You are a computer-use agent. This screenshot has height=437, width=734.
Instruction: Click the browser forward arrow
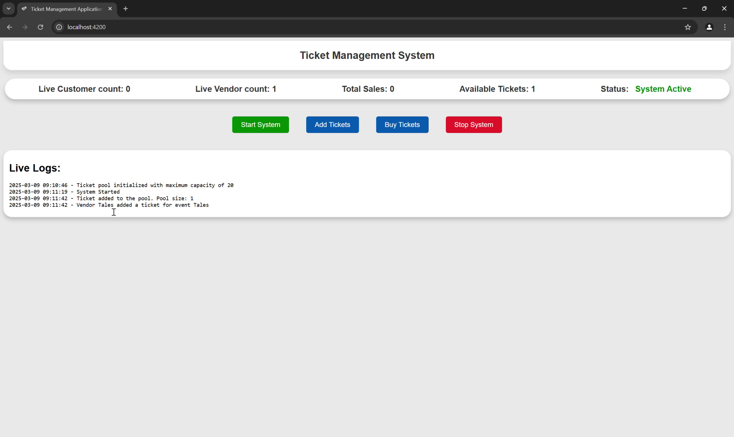[25, 27]
